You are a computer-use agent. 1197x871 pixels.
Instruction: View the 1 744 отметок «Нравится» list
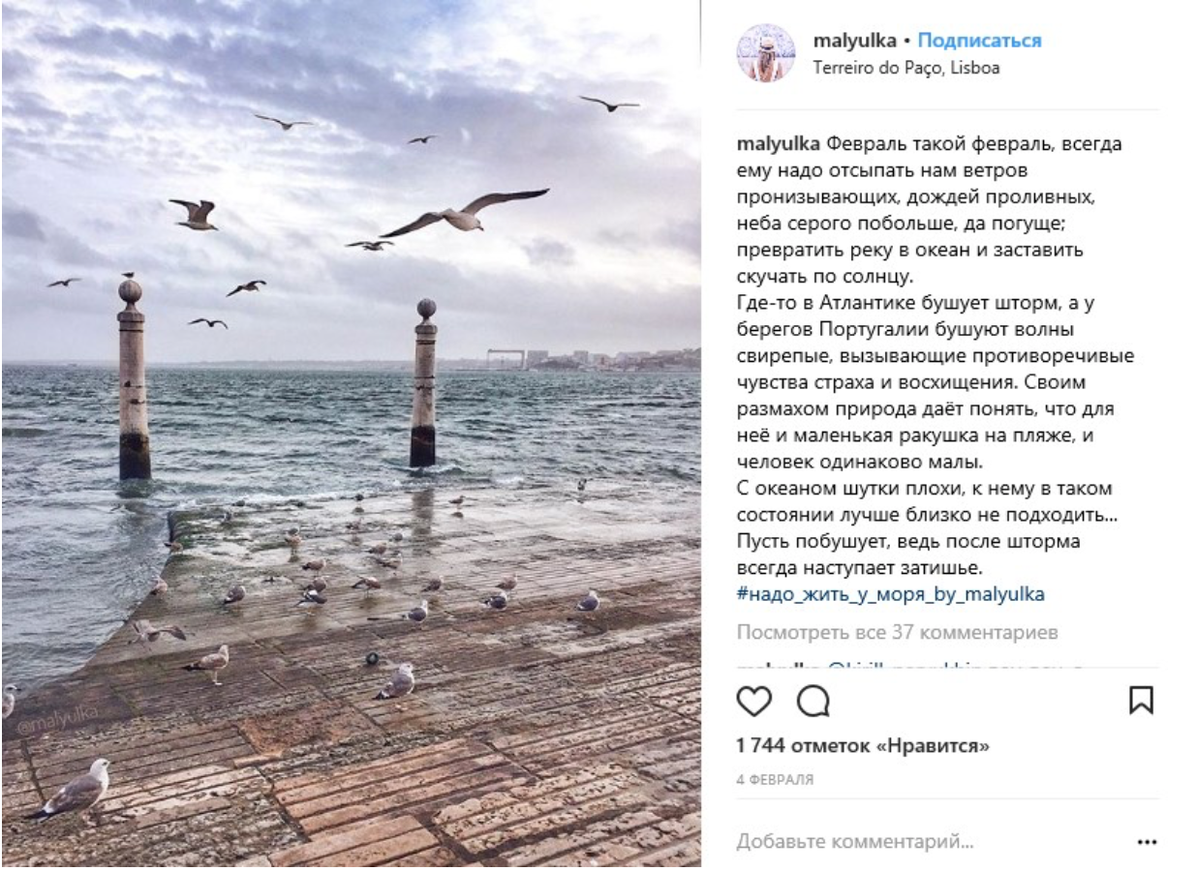(x=863, y=746)
